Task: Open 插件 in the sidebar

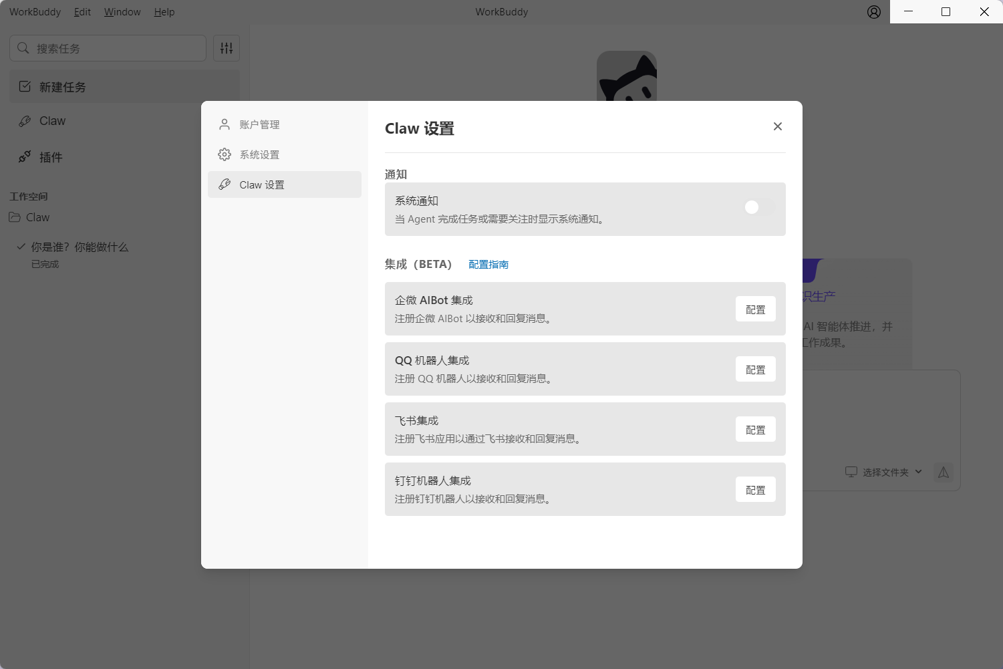Action: coord(124,157)
